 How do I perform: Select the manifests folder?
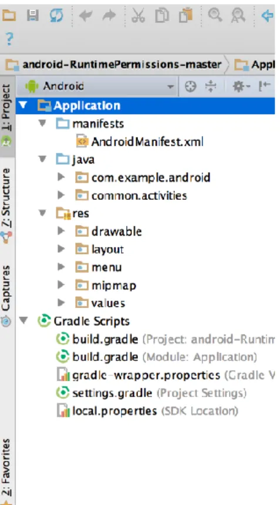tap(90, 123)
